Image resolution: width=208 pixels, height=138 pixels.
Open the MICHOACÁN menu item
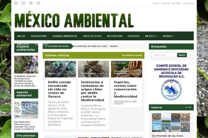(114, 36)
